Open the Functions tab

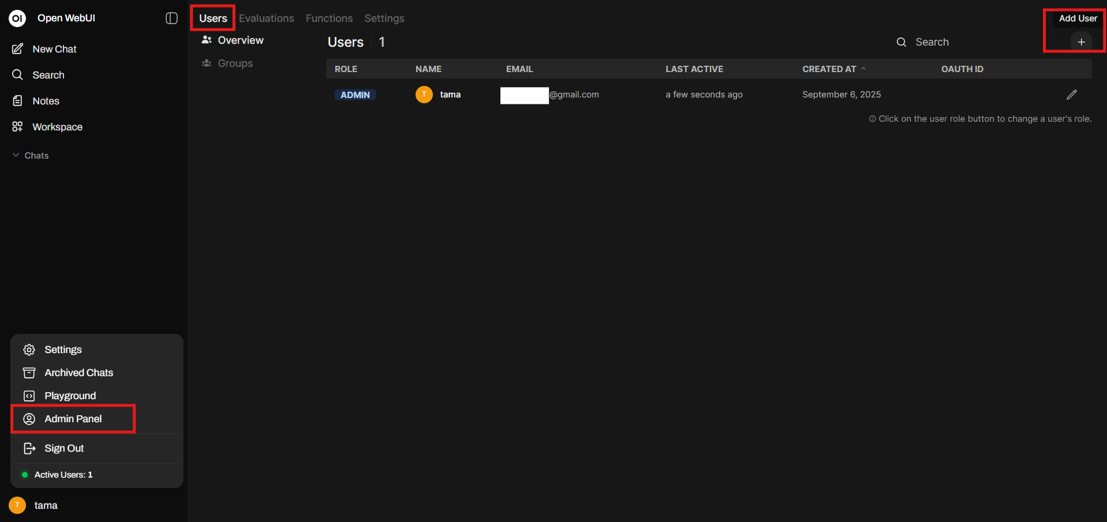click(329, 18)
